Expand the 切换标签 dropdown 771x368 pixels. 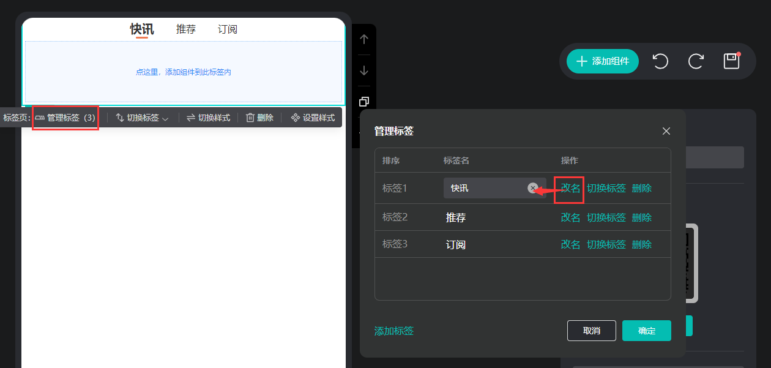point(142,118)
